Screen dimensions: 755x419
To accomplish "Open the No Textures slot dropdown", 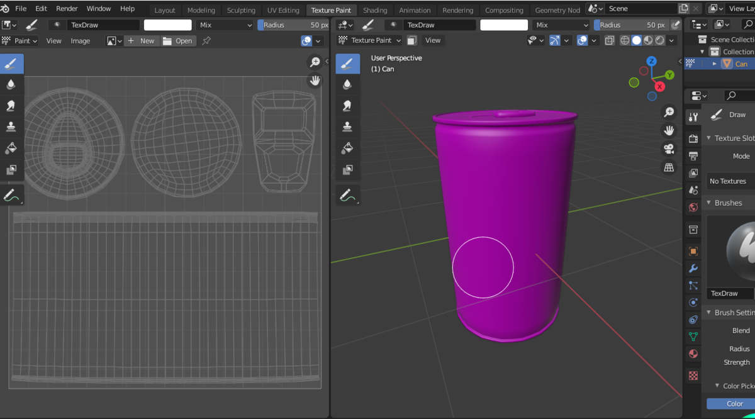I will [x=730, y=181].
